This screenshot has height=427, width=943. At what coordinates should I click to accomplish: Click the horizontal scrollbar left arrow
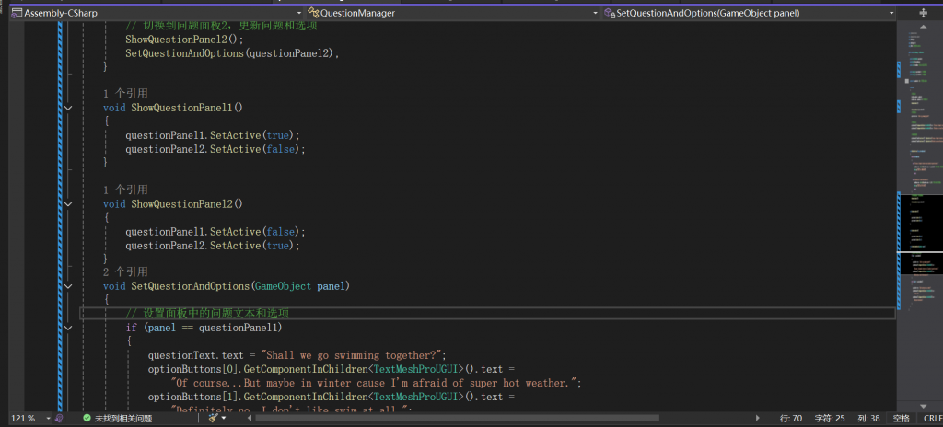pos(249,418)
